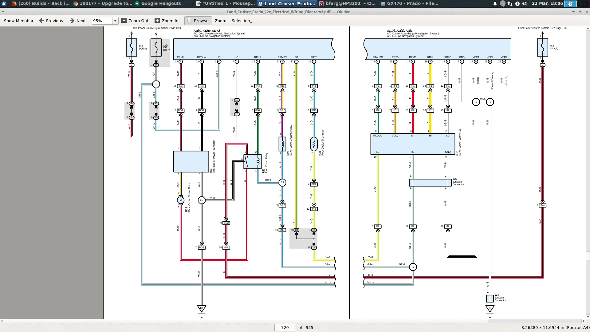Open the notifications bell in system tray
The image size is (590, 332).
[495, 4]
